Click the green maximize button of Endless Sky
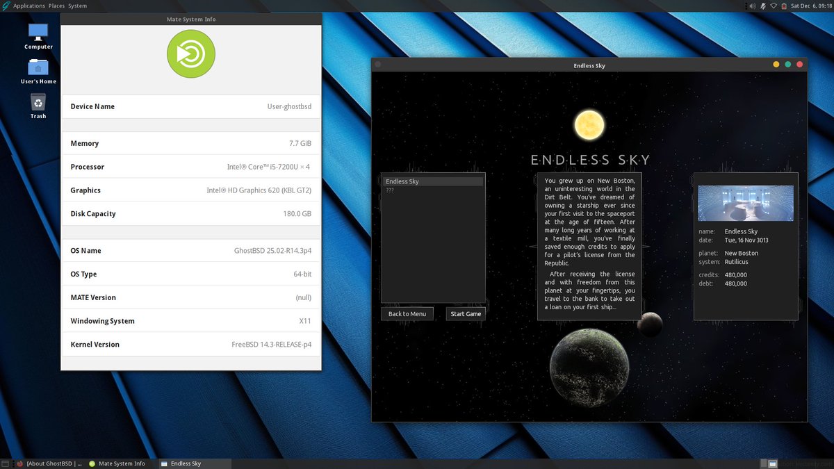Viewport: 834px width, 469px height. click(788, 65)
